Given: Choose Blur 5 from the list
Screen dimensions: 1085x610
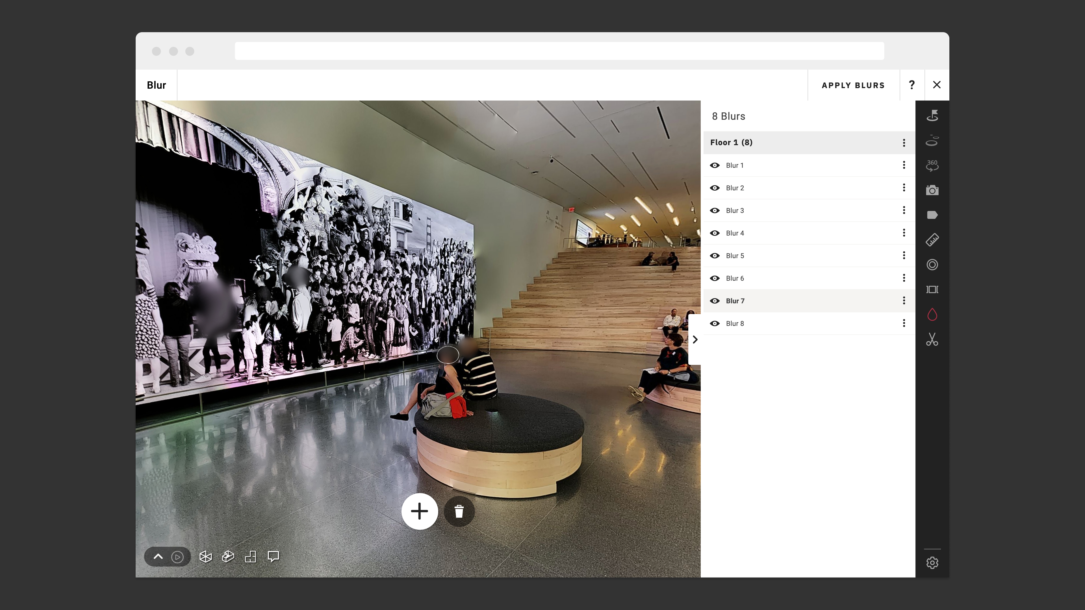Looking at the screenshot, I should coord(809,256).
